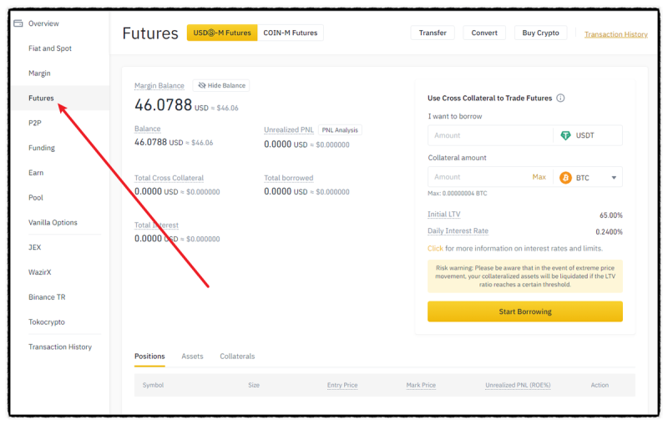Click the Buy Crypto button
The width and height of the screenshot is (668, 425).
pyautogui.click(x=540, y=33)
